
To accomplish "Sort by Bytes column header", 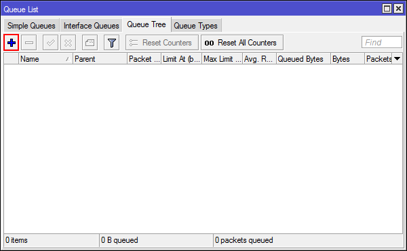I will 347,59.
